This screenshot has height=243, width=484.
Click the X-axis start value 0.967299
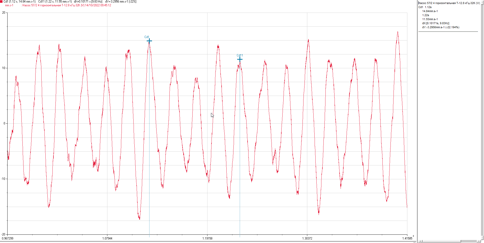[8, 238]
